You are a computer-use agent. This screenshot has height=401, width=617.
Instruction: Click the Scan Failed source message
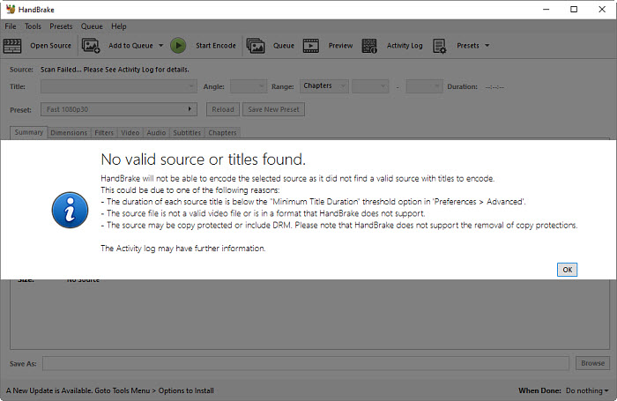tap(115, 70)
